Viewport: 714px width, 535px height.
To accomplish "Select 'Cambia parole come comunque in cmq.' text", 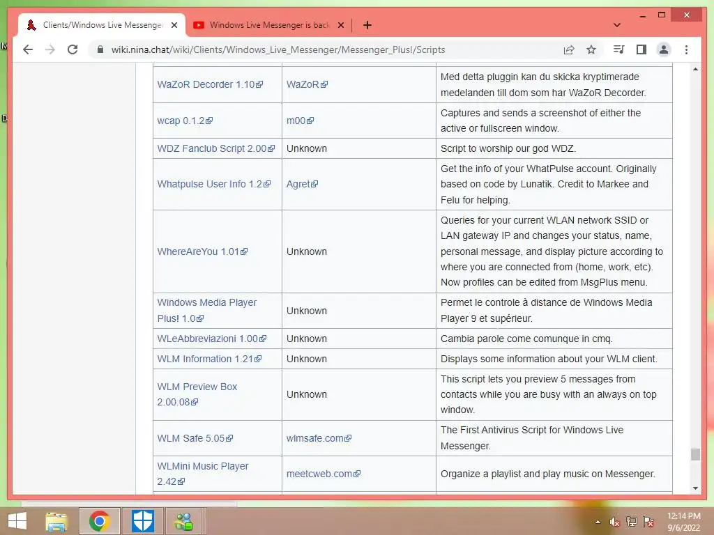I will click(526, 339).
